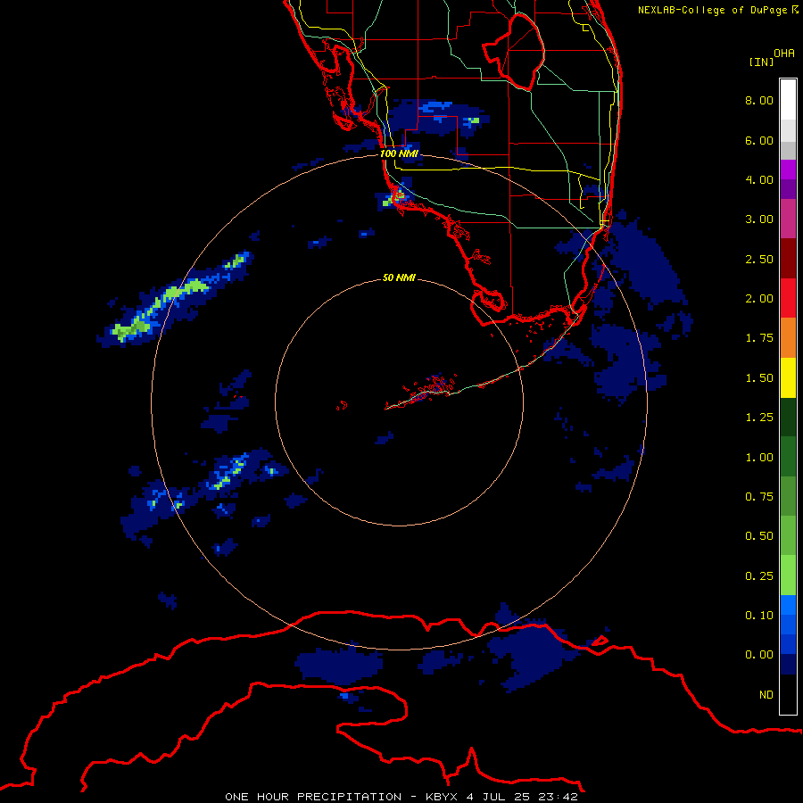Select the black ND legend swatch
803x803 pixels.
788,694
